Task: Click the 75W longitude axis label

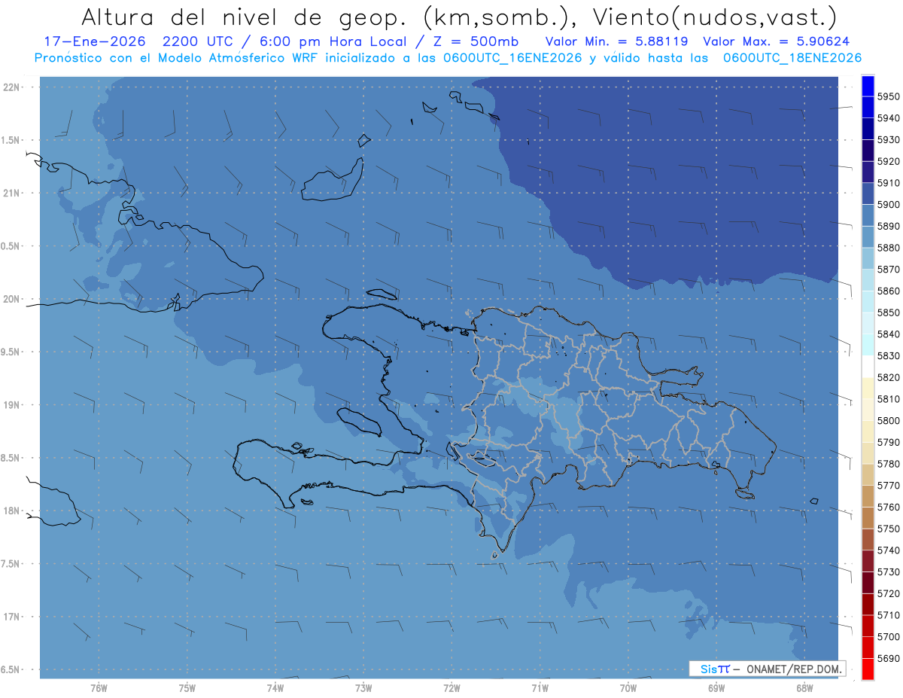Action: 187,687
